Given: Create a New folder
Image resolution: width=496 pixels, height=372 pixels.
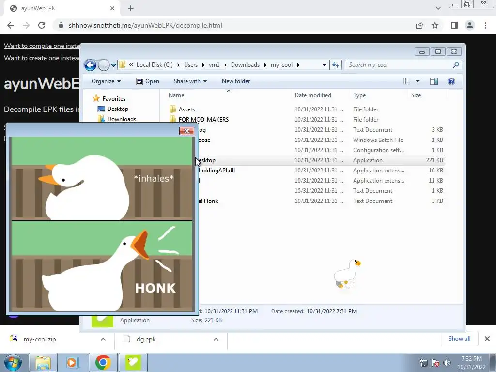Looking at the screenshot, I should pyautogui.click(x=236, y=81).
